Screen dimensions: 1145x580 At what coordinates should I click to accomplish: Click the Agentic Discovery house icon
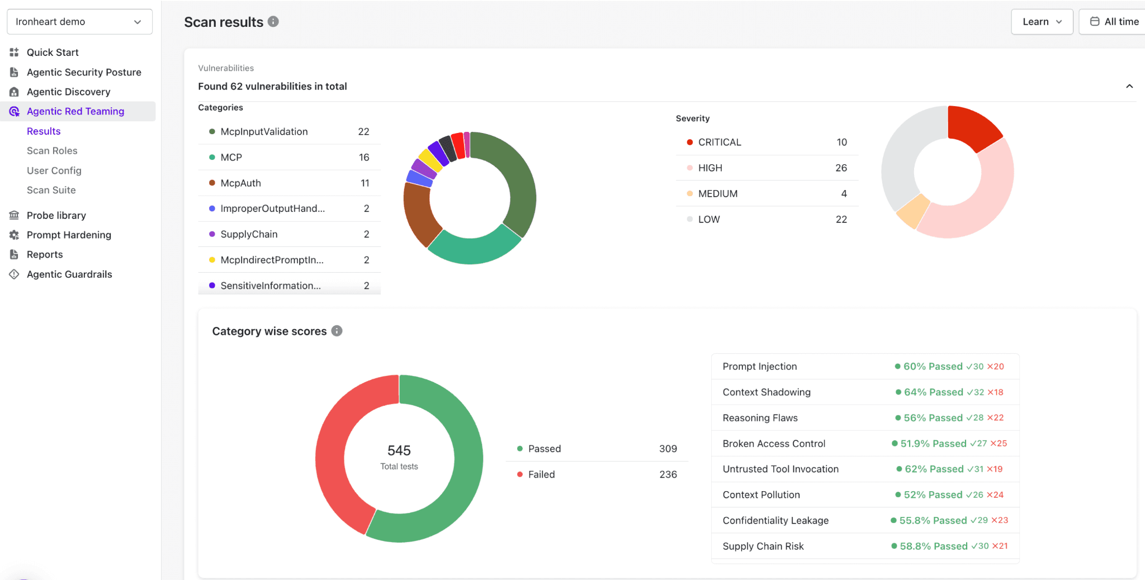[x=15, y=92]
